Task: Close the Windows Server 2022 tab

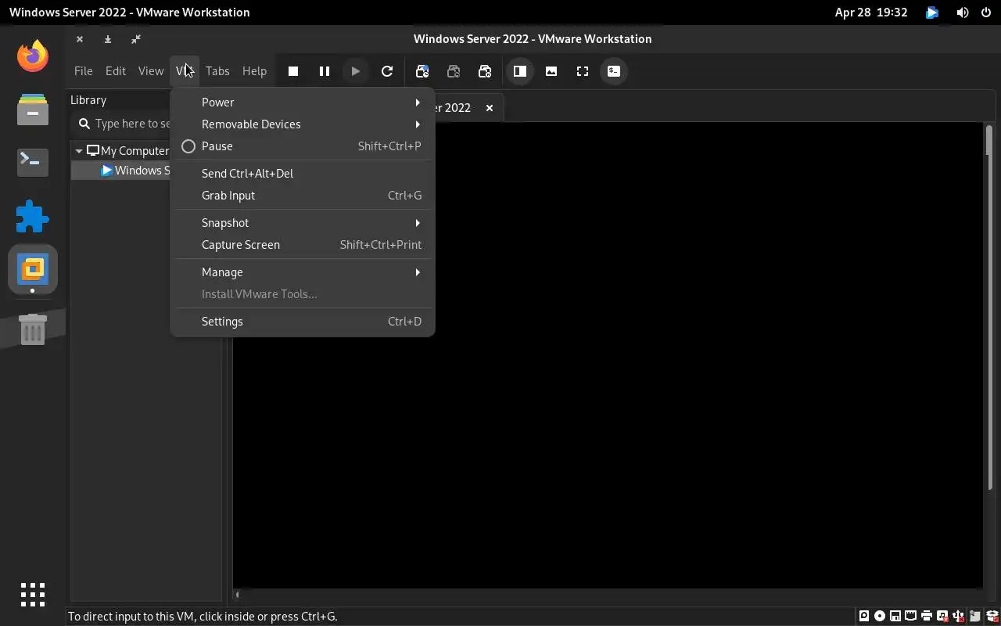Action: [490, 108]
